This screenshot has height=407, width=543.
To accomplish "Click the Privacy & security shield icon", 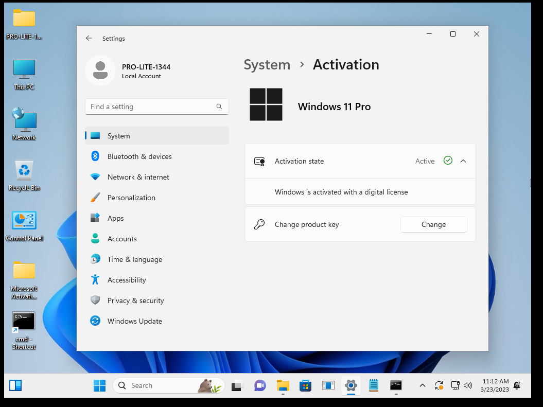I will 95,300.
